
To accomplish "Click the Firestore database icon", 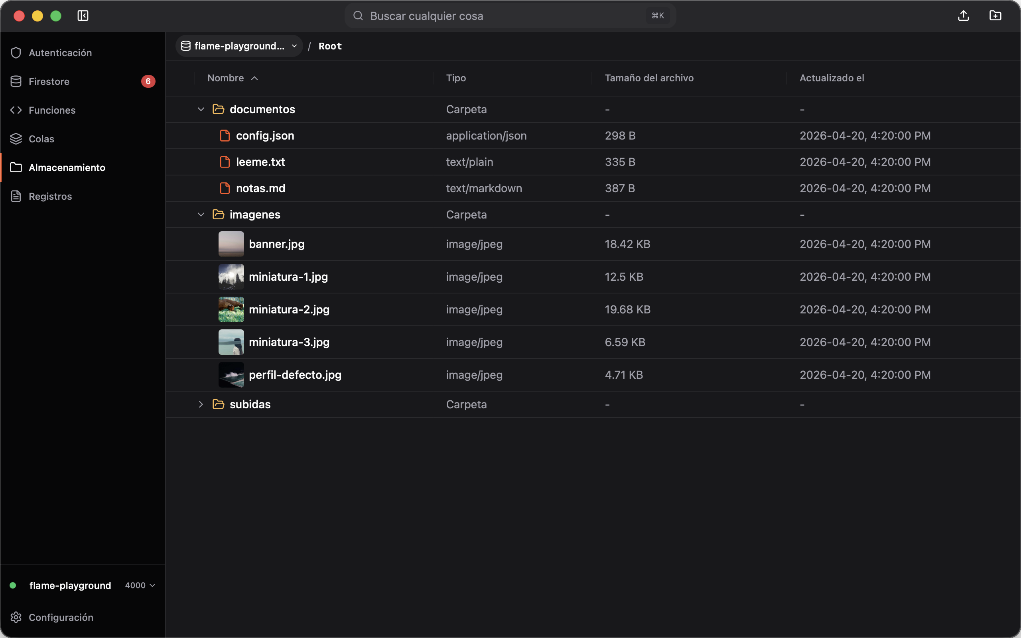I will tap(16, 81).
